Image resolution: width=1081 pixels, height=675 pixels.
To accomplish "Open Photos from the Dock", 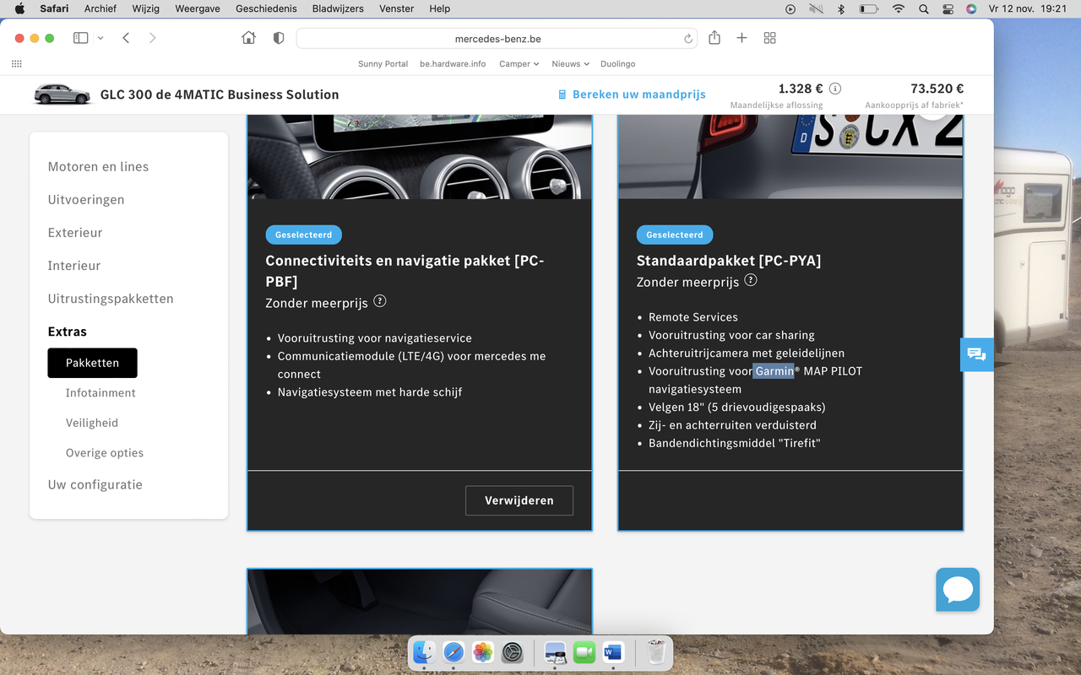I will point(483,652).
